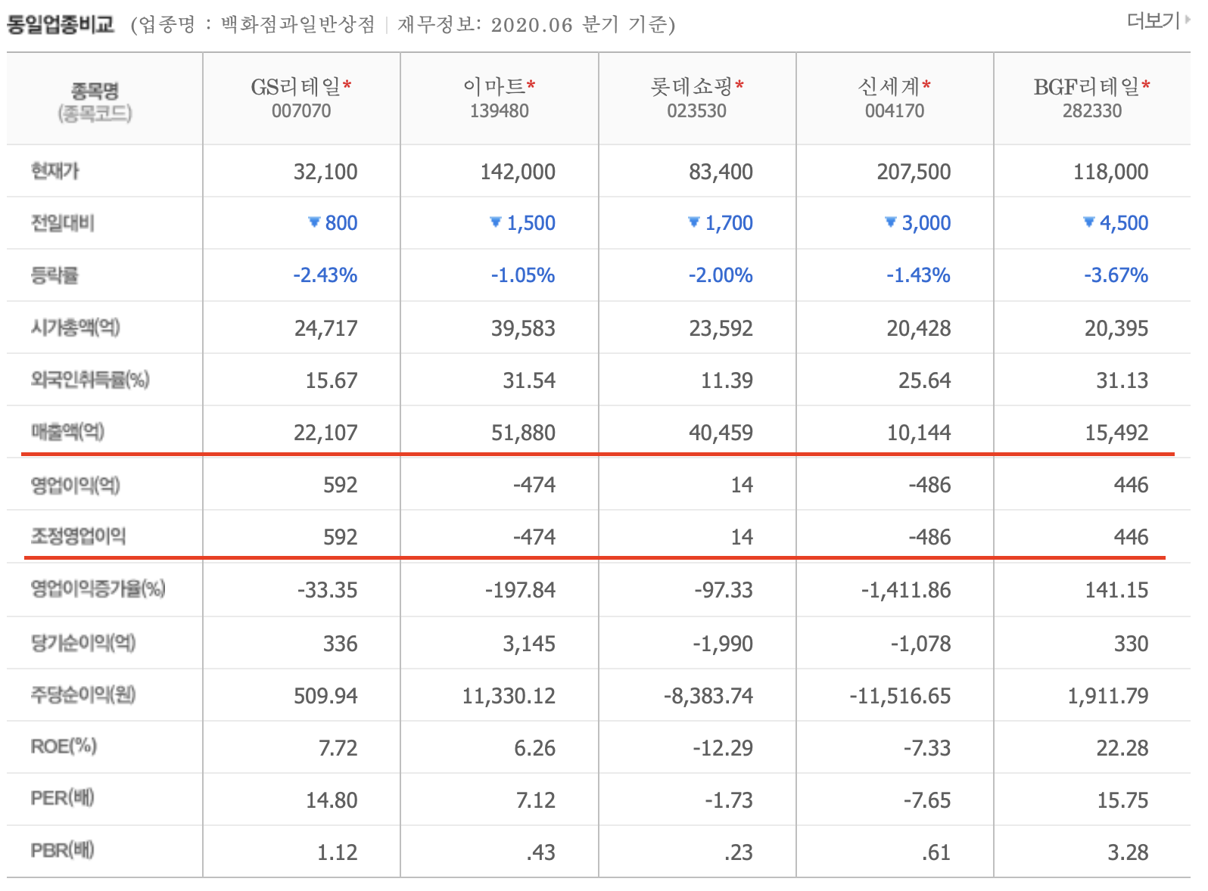This screenshot has height=891, width=1208.
Task: Click the -3.67% change rate
Action: coord(1116,275)
